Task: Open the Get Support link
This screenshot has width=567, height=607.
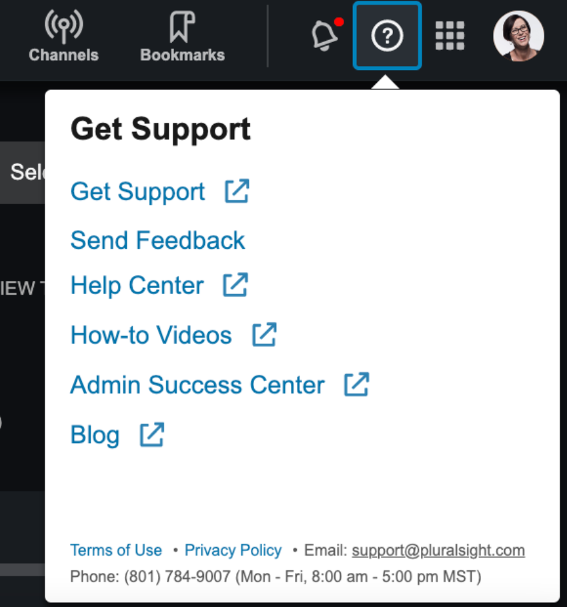Action: coord(138,191)
